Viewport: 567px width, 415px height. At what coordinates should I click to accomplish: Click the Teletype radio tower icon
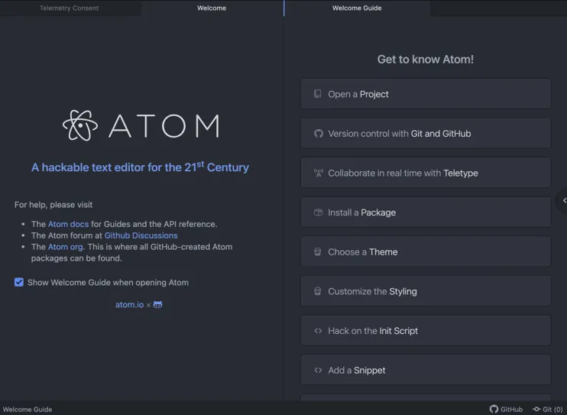pos(318,173)
